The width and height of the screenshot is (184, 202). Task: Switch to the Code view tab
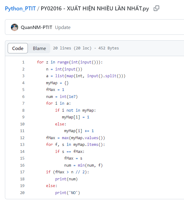click(x=18, y=48)
